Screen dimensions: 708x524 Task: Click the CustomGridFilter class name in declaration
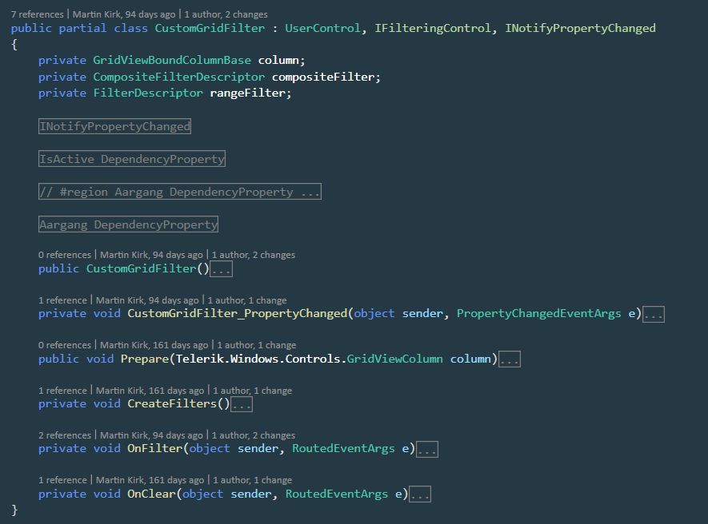[210, 29]
